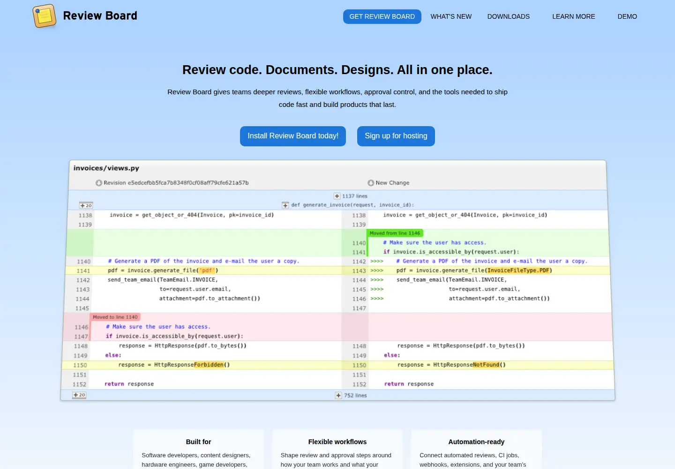Click right line number 1143
The image size is (675, 469).
coord(359,271)
